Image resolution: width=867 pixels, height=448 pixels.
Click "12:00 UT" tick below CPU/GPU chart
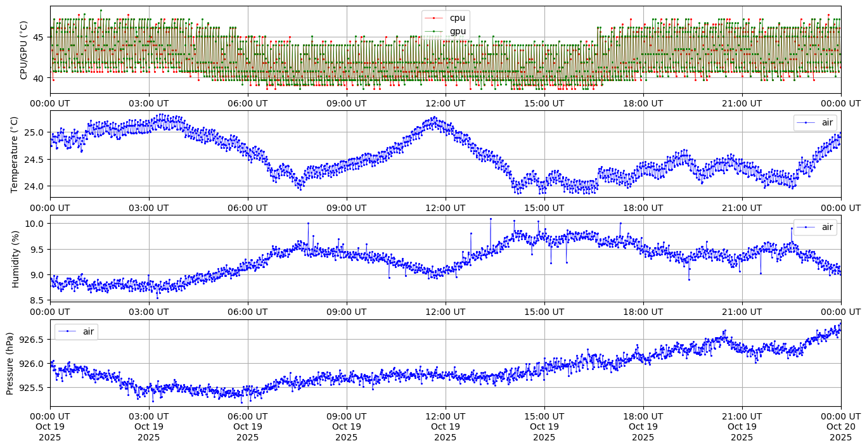tap(446, 103)
